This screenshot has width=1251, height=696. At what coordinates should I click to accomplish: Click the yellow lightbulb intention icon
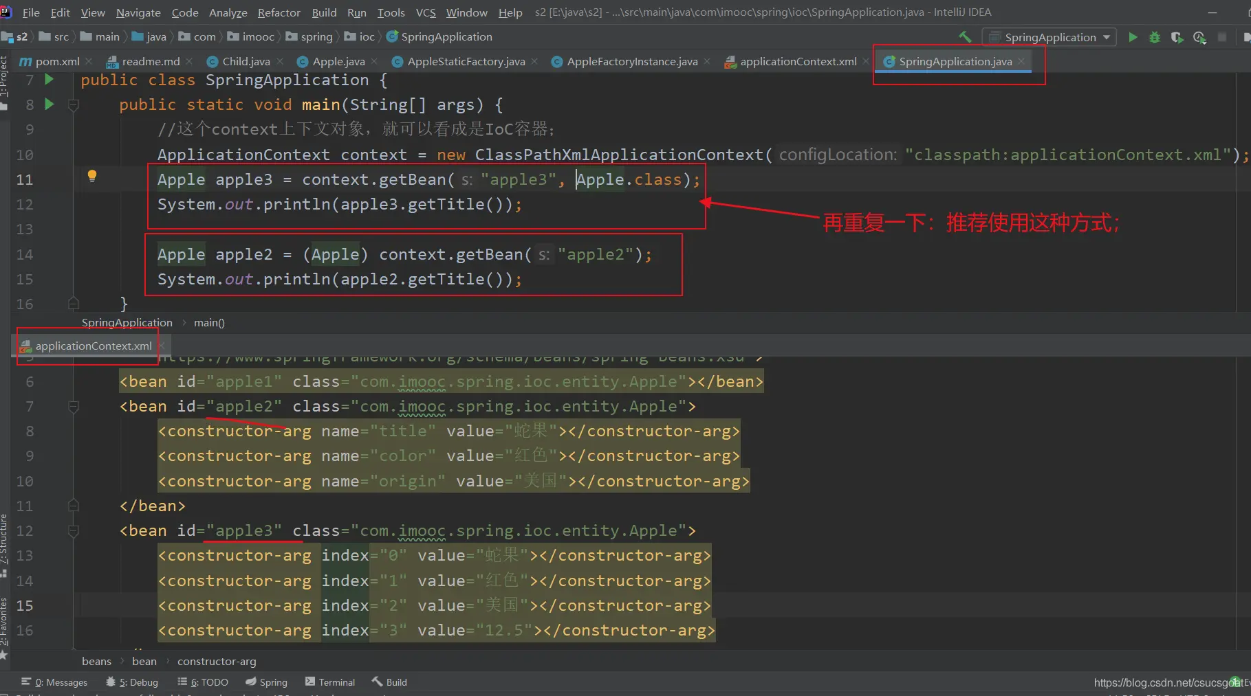pyautogui.click(x=92, y=176)
